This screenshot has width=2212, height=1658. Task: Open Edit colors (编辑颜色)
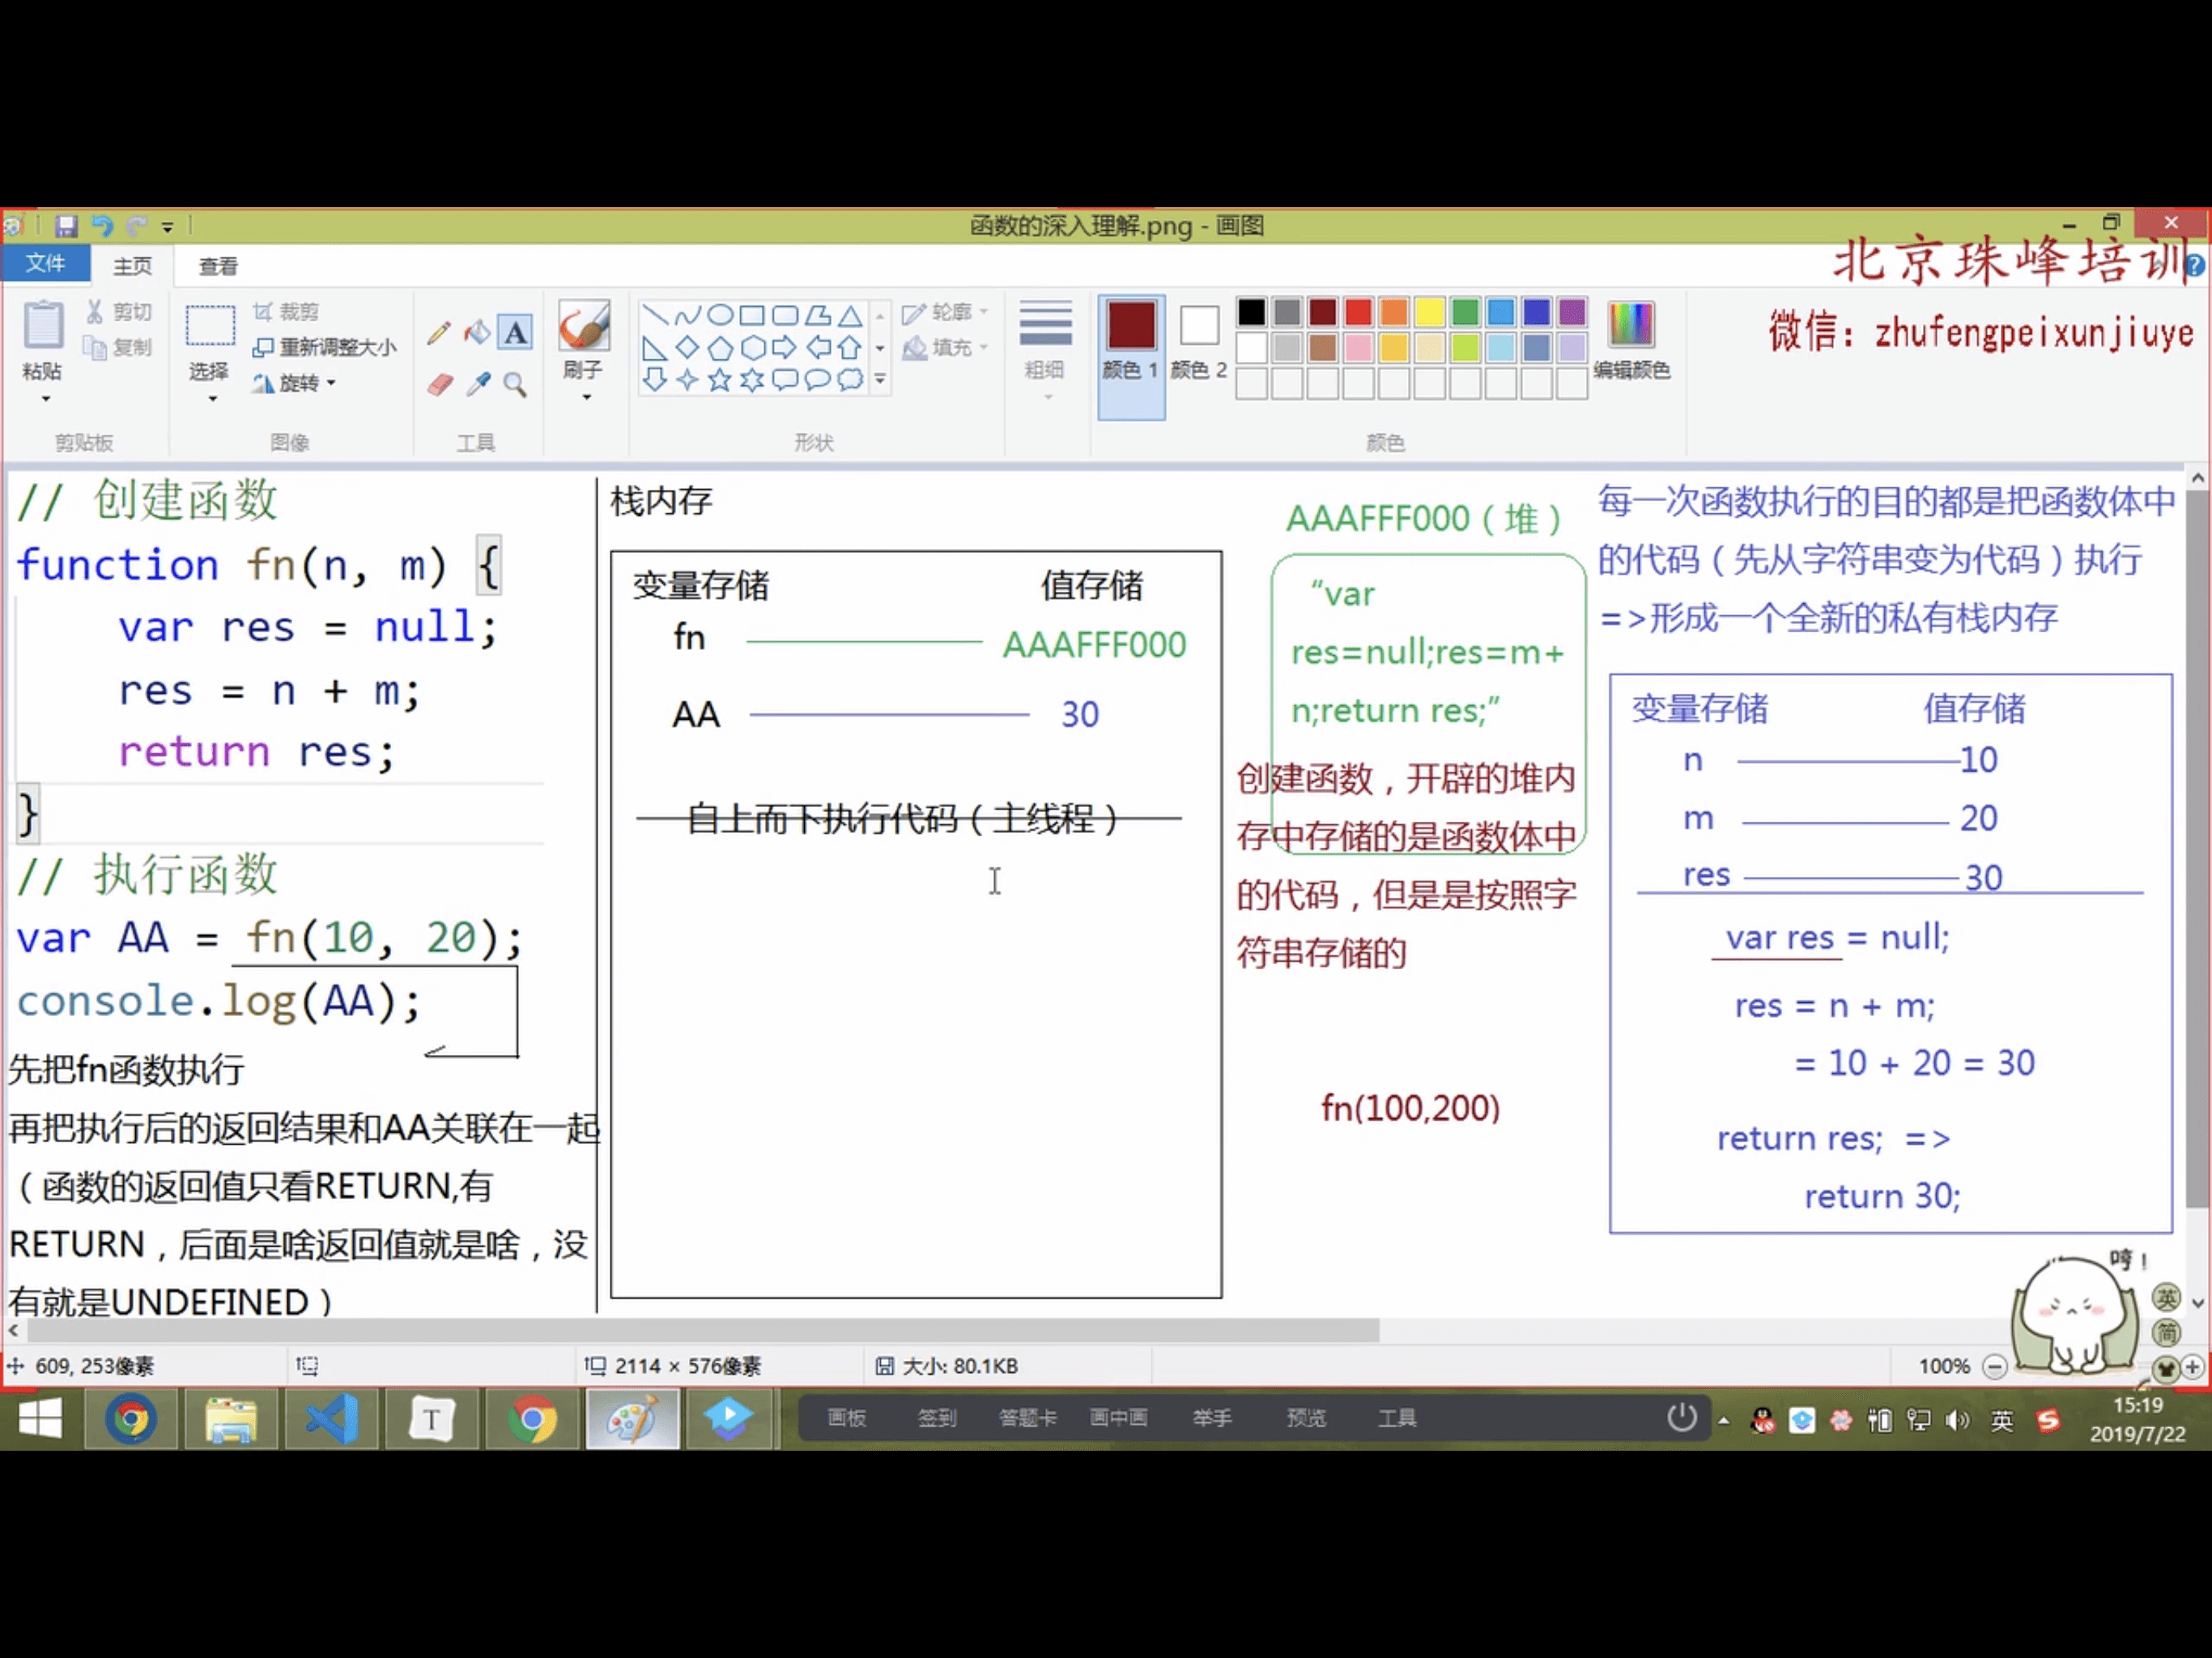tap(1631, 340)
